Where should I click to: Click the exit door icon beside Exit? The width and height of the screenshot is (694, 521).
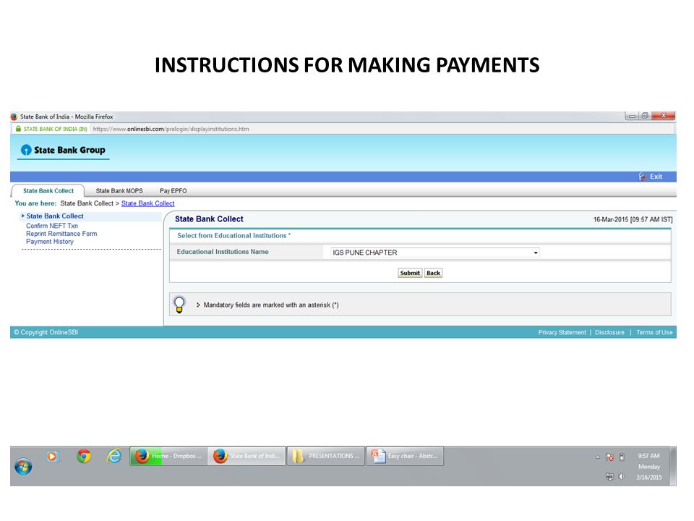(x=643, y=177)
